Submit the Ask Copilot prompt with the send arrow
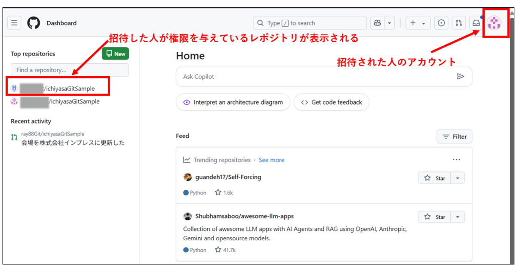The height and width of the screenshot is (267, 516). pyautogui.click(x=461, y=76)
